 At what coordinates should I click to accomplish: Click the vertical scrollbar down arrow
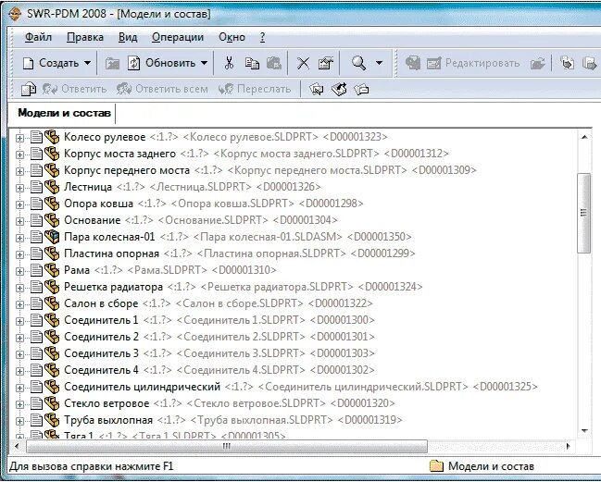point(584,431)
